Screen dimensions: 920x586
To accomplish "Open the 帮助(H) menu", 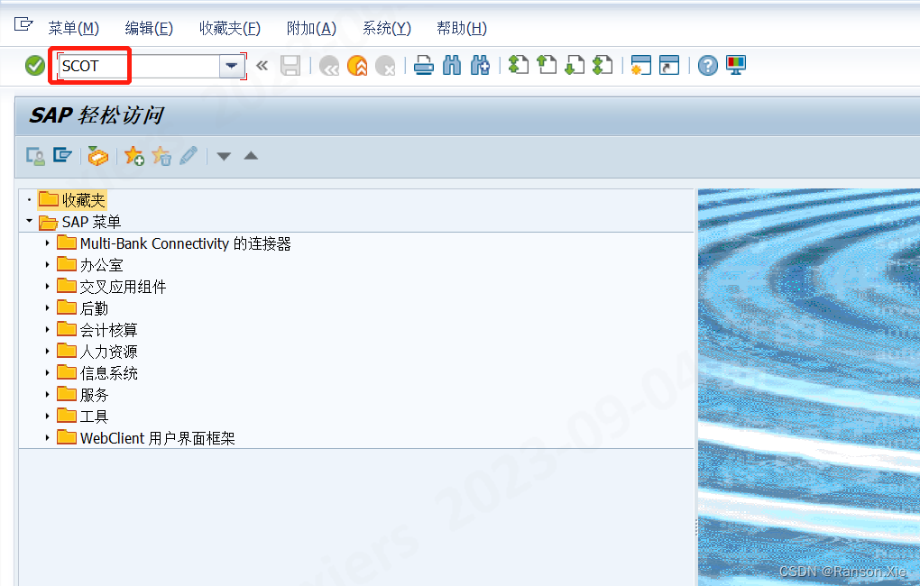I will pyautogui.click(x=462, y=28).
